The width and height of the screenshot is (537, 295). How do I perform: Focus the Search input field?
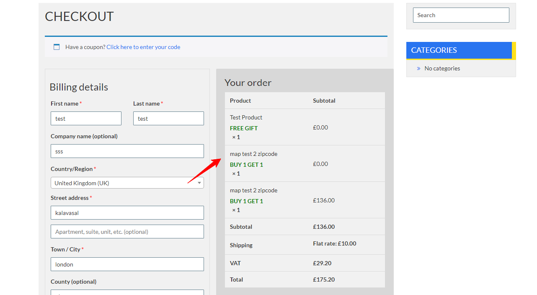click(x=461, y=15)
